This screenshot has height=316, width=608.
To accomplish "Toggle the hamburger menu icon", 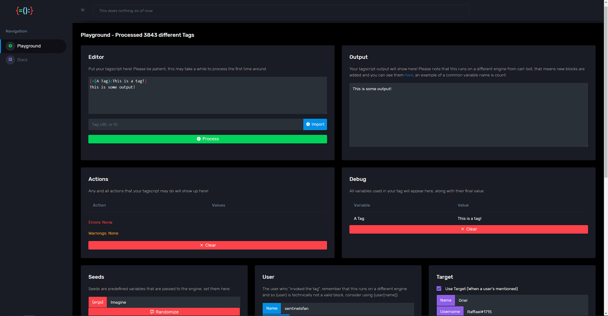I will coord(83,10).
